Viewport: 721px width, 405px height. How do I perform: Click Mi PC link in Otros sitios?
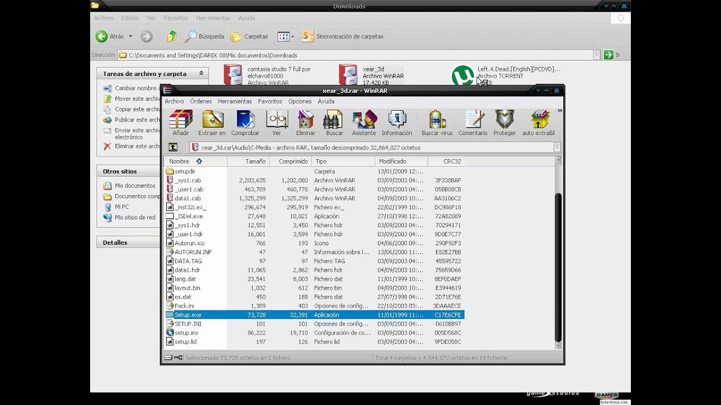[x=122, y=207]
